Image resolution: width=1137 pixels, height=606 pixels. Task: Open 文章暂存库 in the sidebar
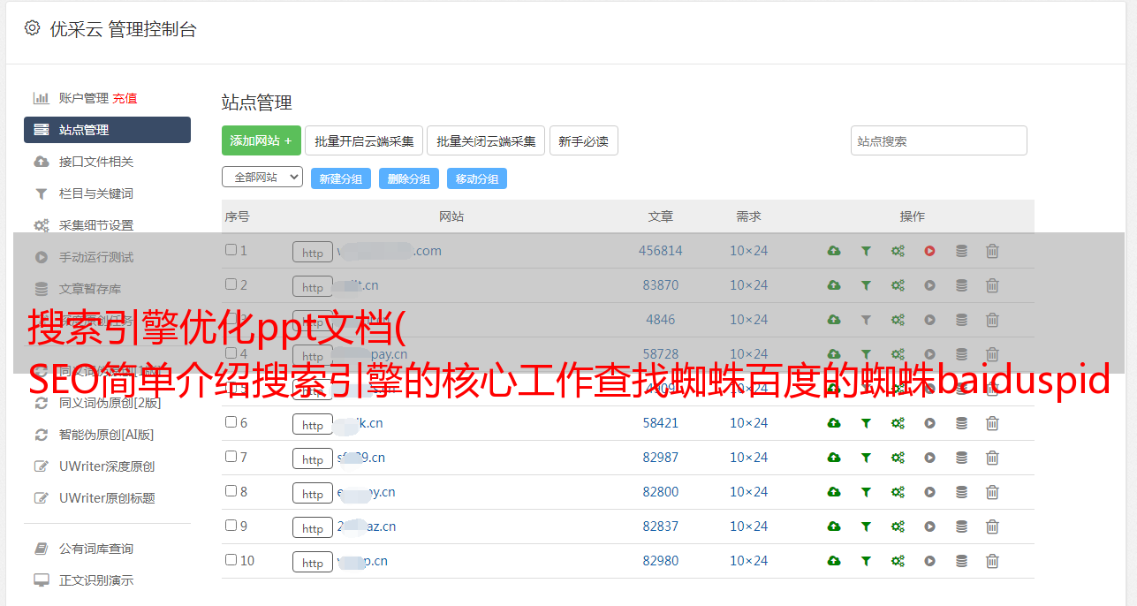(x=90, y=289)
